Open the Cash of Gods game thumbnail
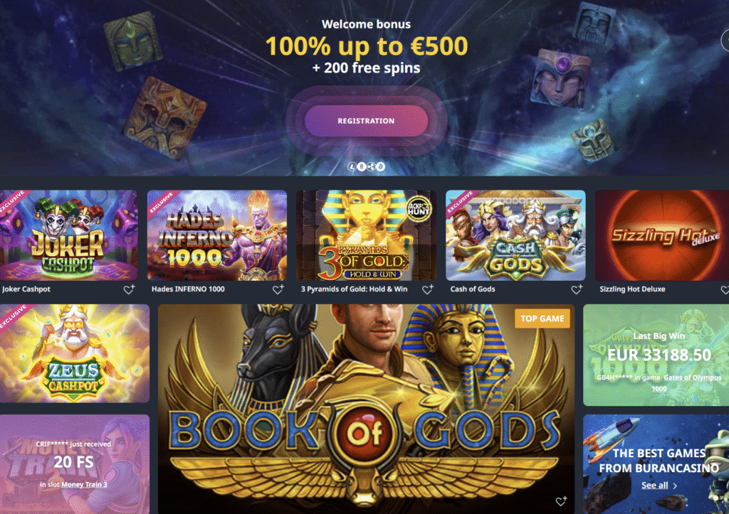The height and width of the screenshot is (514, 729). point(515,235)
